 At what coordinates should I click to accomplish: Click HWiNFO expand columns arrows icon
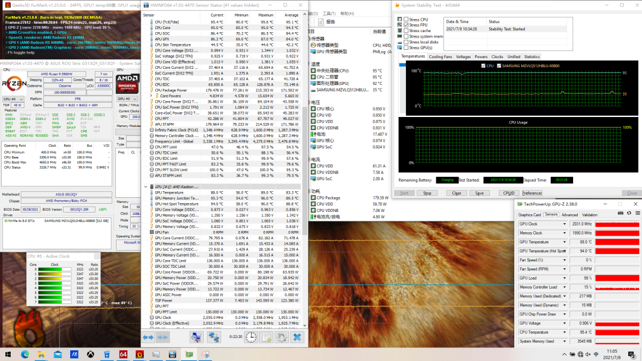pyautogui.click(x=149, y=337)
